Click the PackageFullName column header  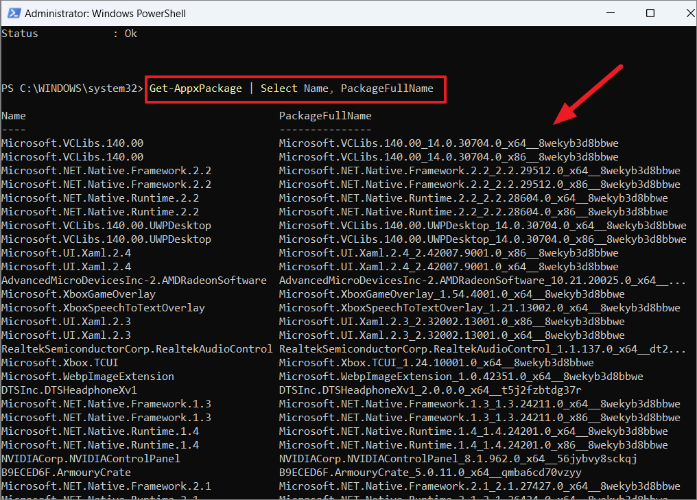click(x=325, y=116)
